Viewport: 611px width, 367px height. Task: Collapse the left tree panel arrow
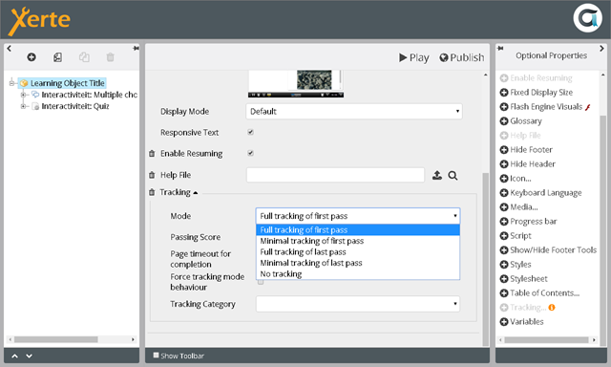9,49
